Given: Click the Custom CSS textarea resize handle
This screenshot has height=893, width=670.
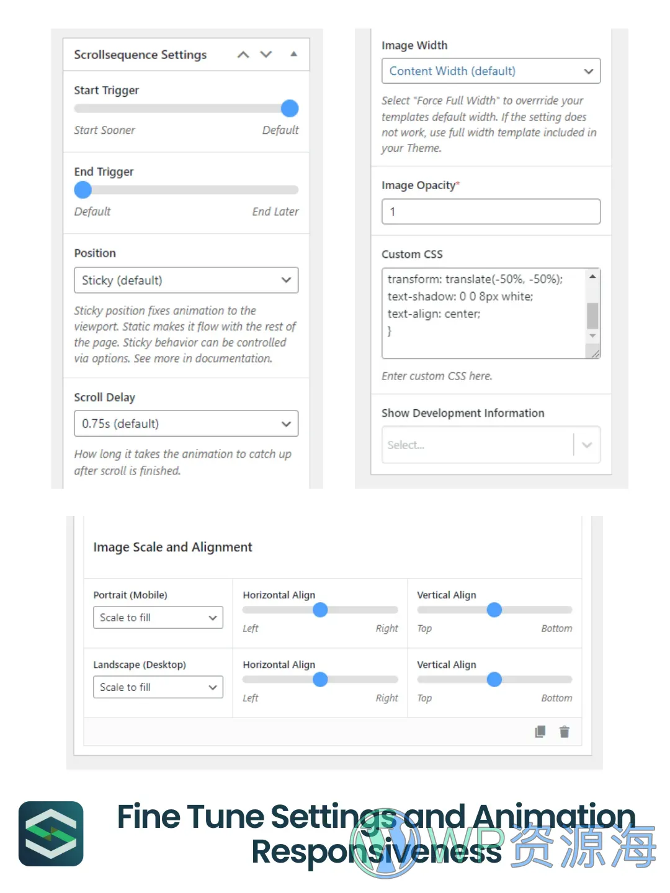Looking at the screenshot, I should pos(595,353).
